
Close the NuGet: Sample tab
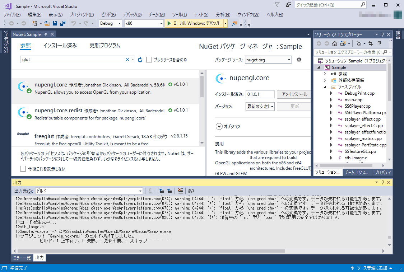pyautogui.click(x=52, y=34)
